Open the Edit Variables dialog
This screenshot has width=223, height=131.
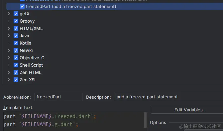(x=187, y=110)
